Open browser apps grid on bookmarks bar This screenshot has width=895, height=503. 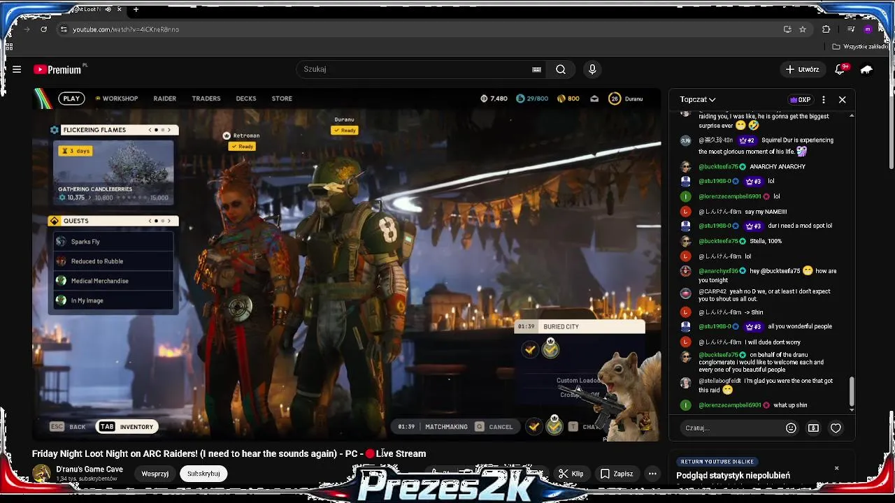9,47
